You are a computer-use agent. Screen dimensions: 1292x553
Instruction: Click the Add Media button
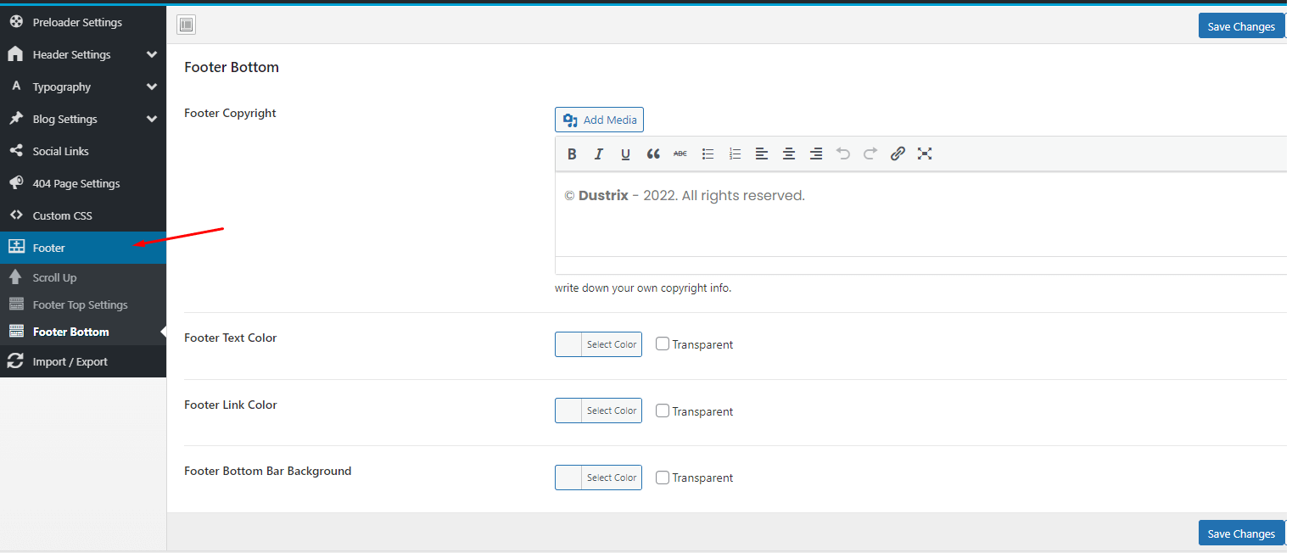pos(599,120)
